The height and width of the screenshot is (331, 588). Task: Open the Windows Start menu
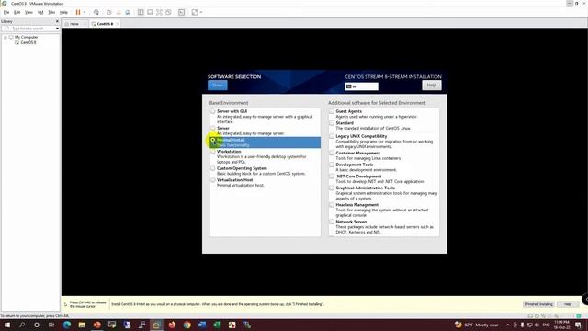tap(7, 325)
